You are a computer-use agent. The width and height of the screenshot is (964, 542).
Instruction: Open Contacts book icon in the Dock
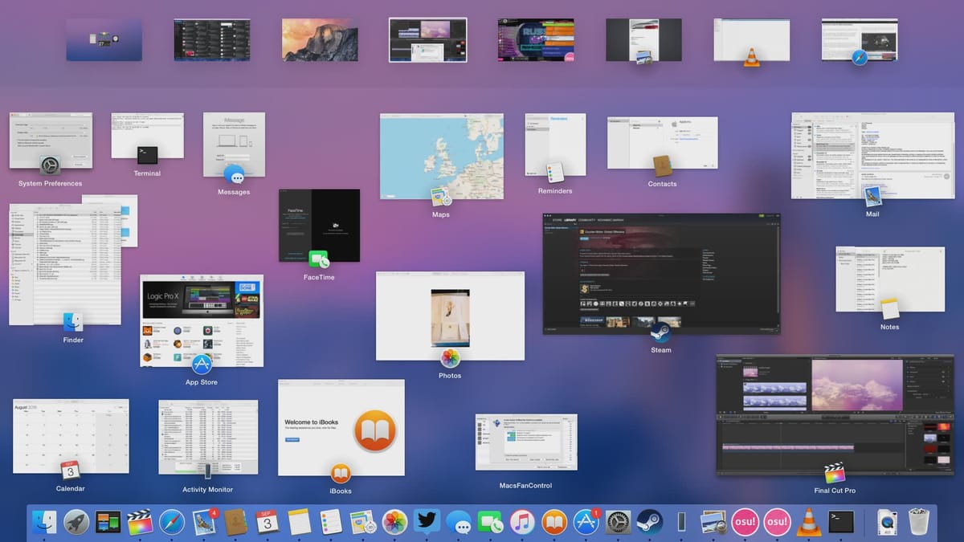235,522
